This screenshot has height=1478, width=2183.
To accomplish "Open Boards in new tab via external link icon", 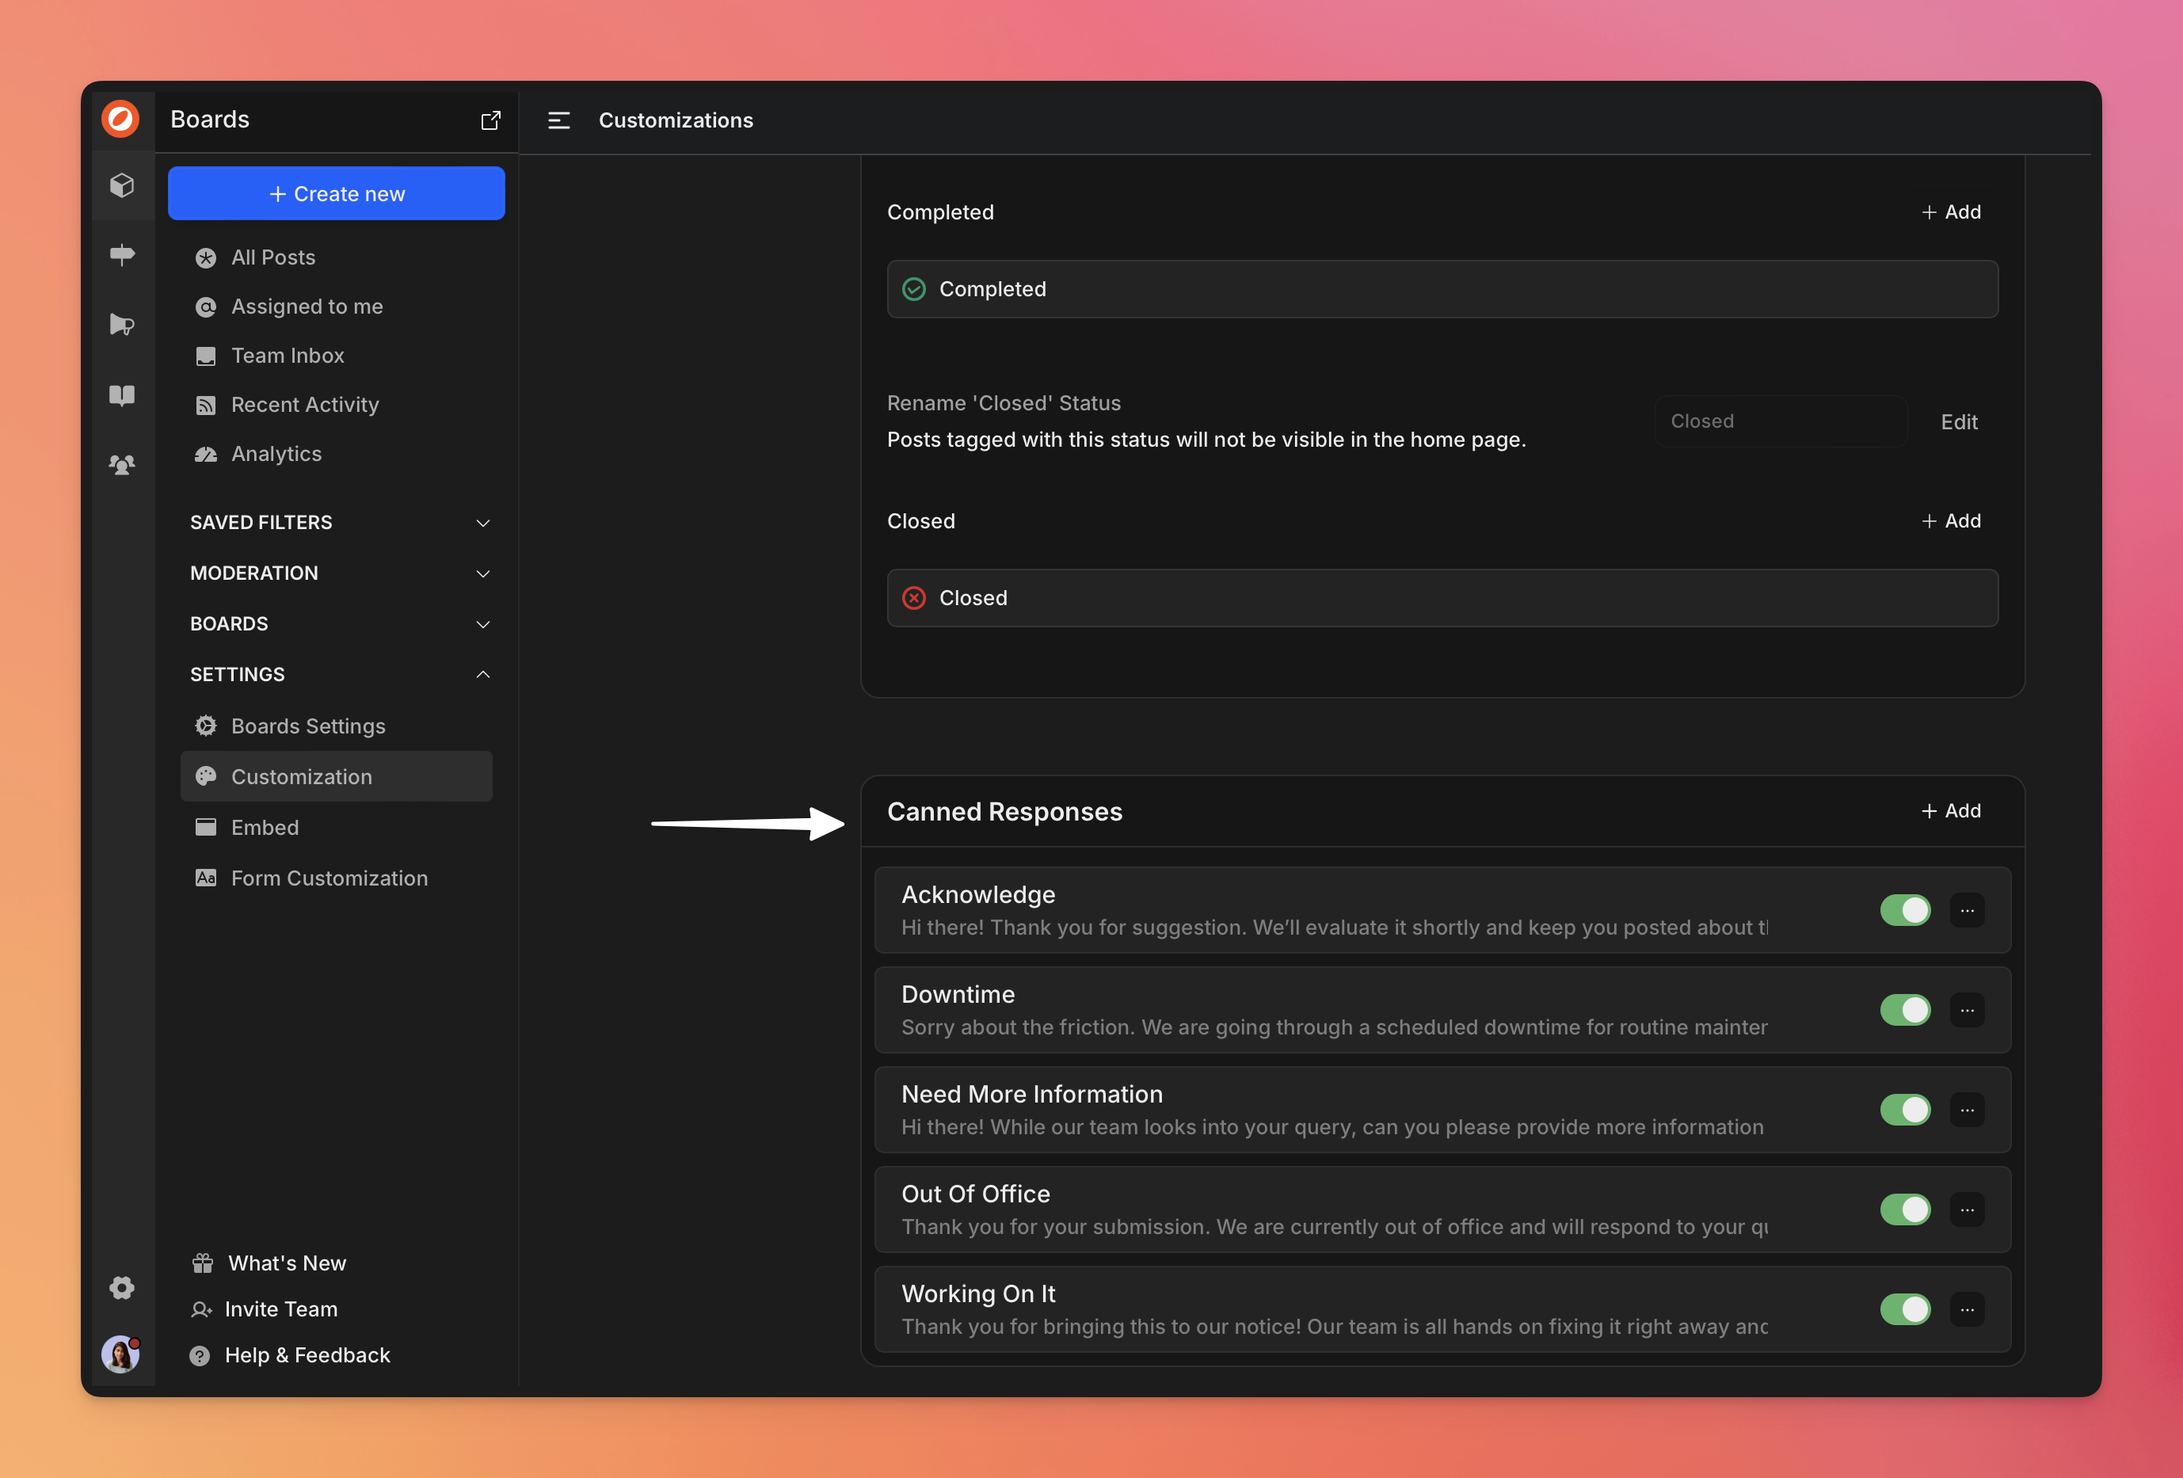I will pyautogui.click(x=490, y=120).
